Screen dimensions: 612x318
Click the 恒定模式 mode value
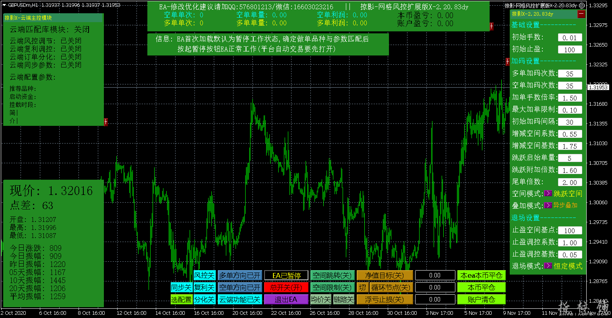[568, 266]
